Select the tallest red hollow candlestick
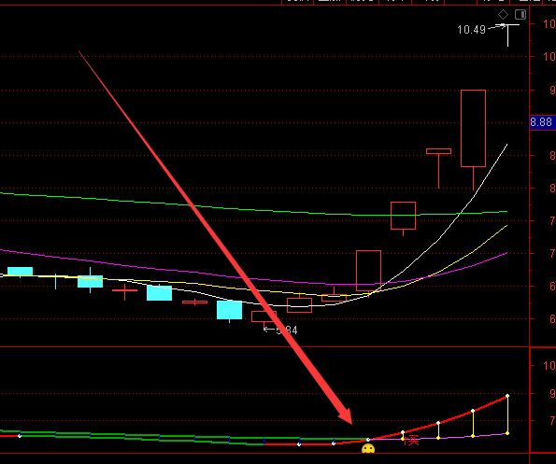The height and width of the screenshot is (464, 556). 473,128
